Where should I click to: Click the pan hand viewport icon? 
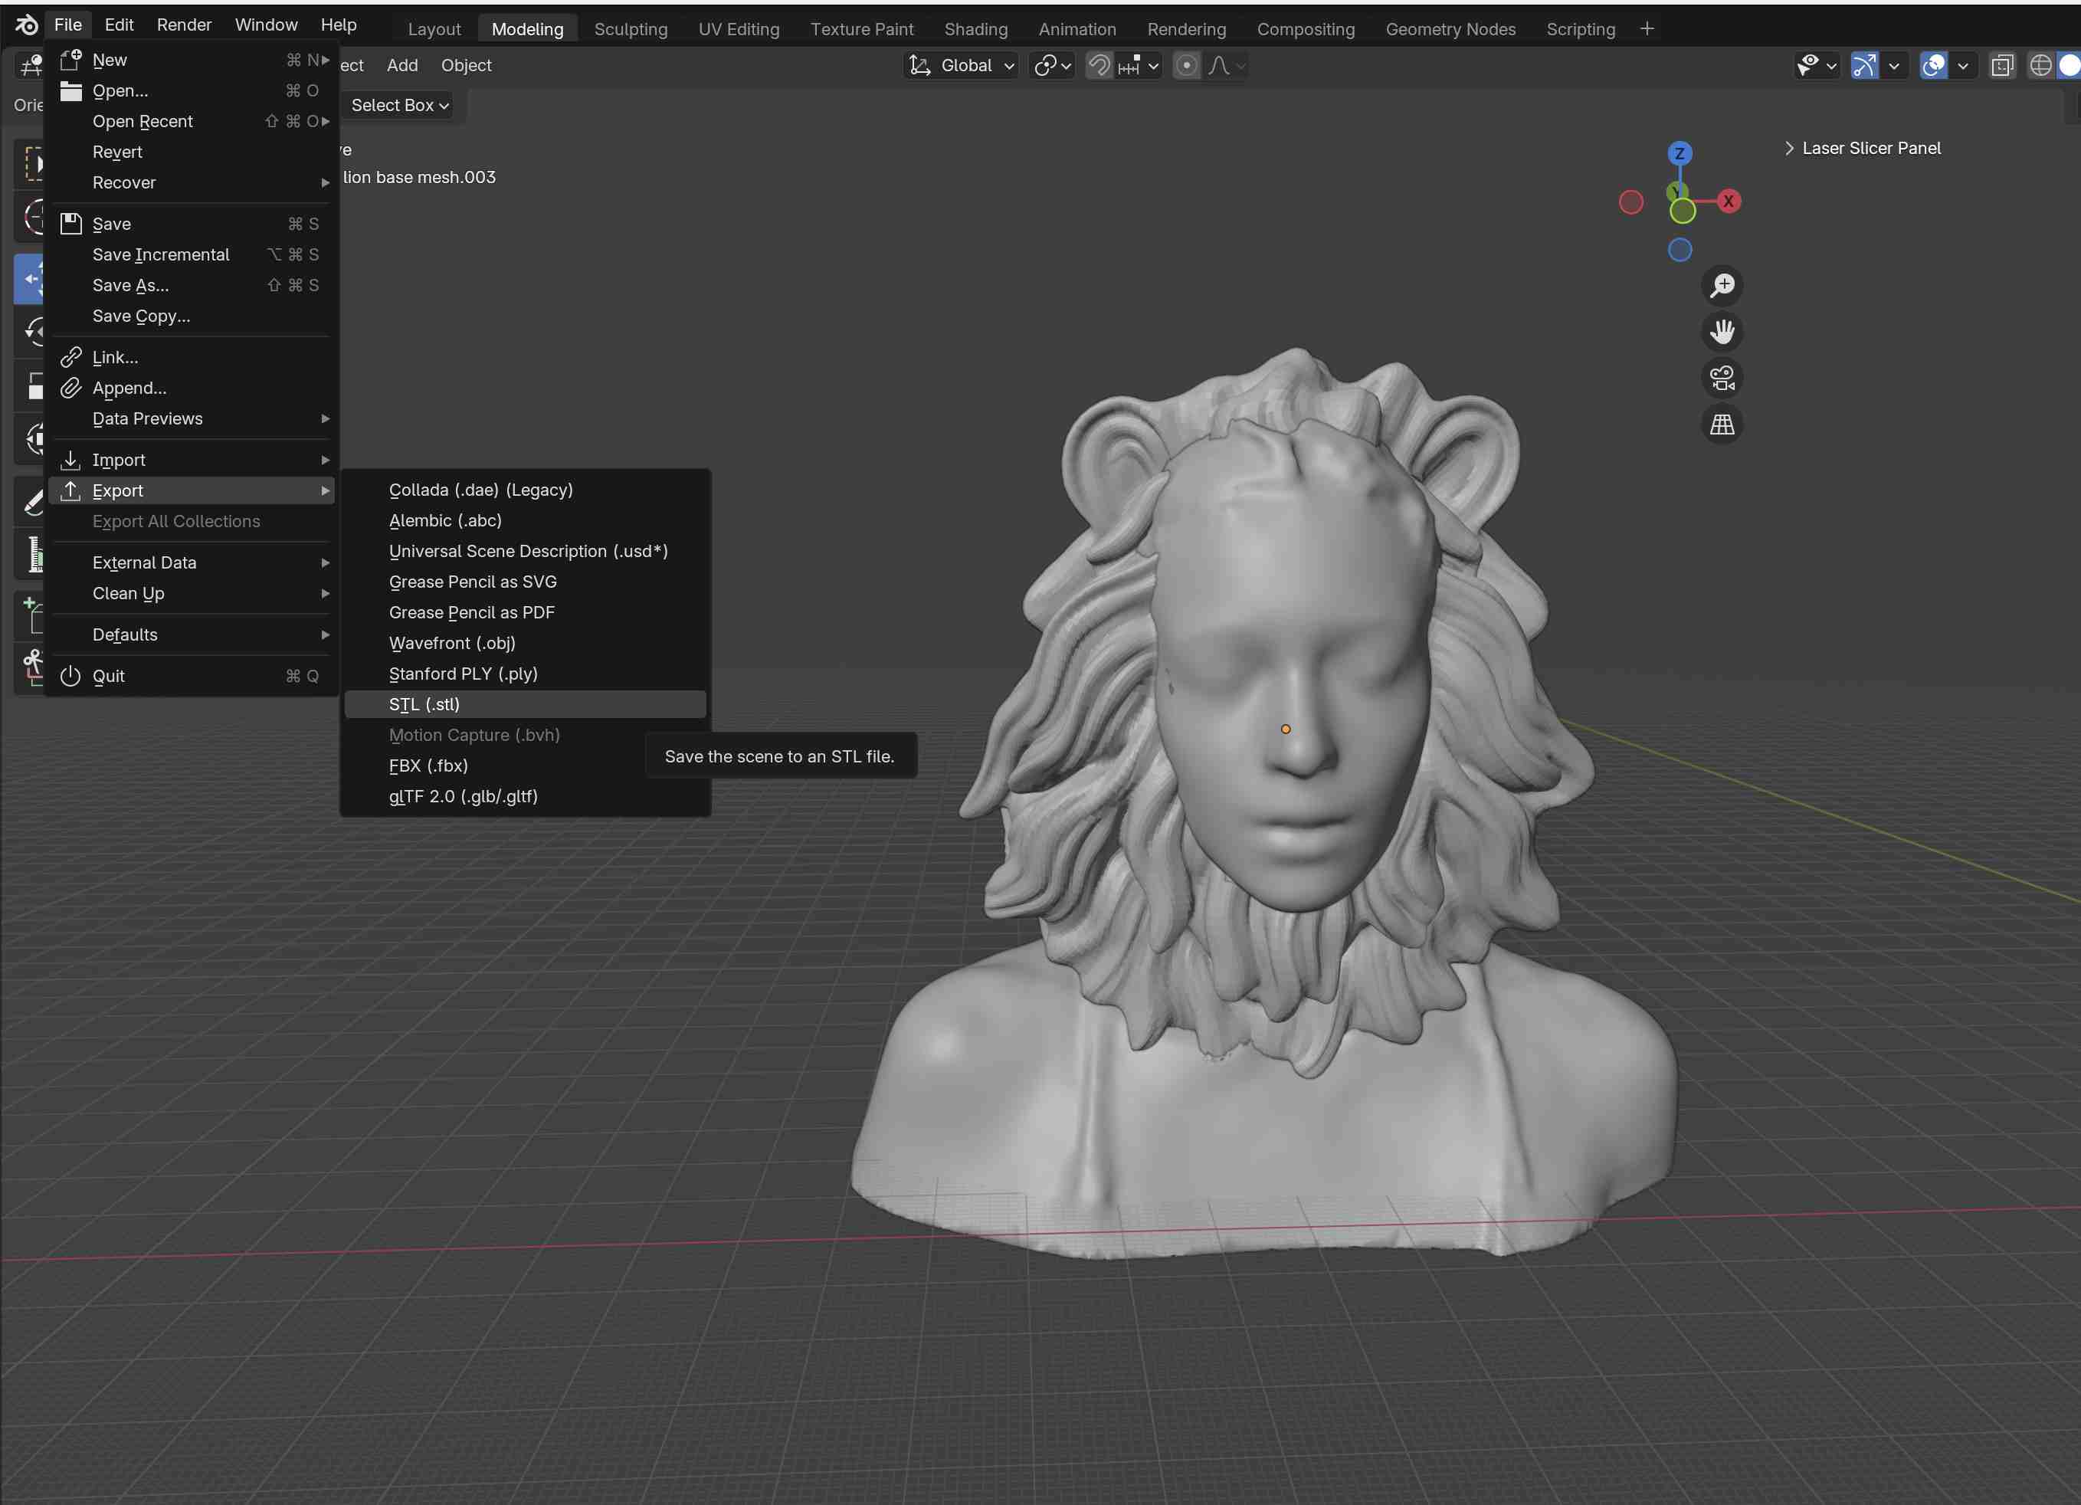[1722, 331]
